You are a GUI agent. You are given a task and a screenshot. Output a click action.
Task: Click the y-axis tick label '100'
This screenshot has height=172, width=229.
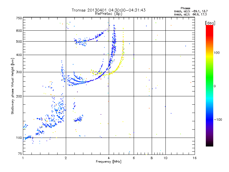[x=19, y=138]
